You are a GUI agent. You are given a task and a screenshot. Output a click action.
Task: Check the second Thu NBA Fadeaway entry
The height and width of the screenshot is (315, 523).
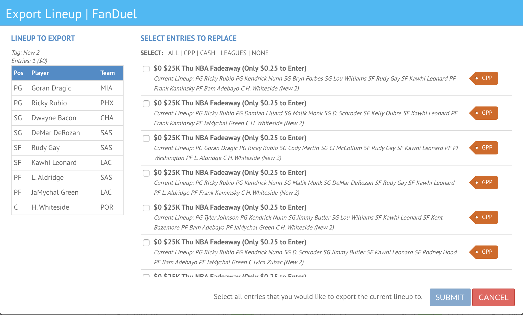[146, 104]
